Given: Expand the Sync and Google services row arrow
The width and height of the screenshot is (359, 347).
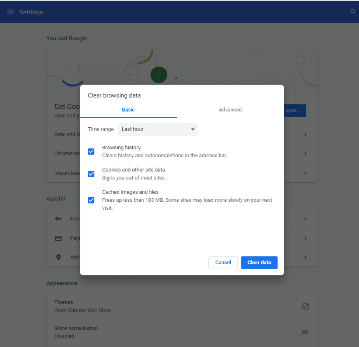Looking at the screenshot, I should (306, 134).
